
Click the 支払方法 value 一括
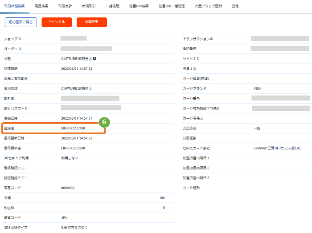coord(257,128)
